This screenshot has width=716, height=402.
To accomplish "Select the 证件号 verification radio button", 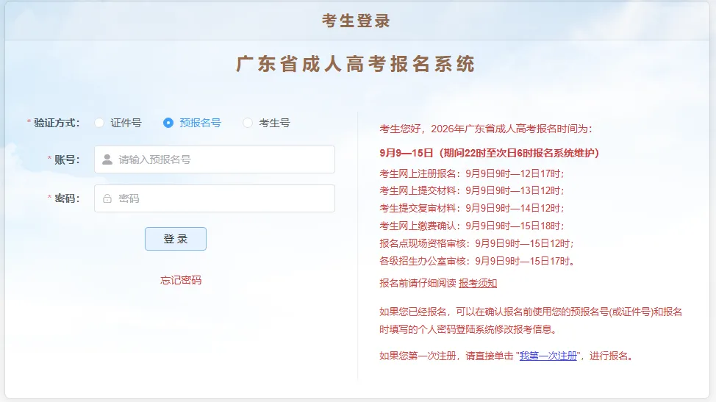I will click(99, 123).
